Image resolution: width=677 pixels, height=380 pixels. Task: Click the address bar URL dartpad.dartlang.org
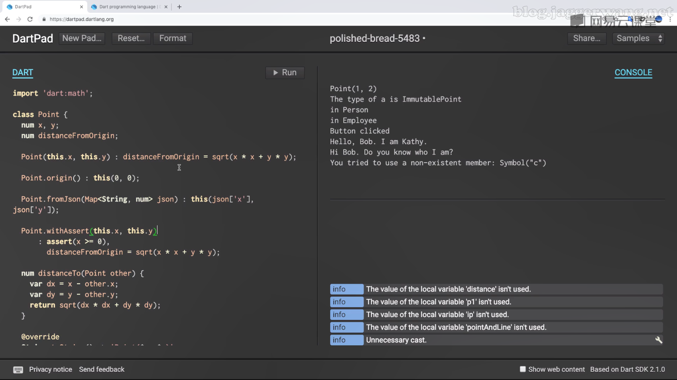82,19
